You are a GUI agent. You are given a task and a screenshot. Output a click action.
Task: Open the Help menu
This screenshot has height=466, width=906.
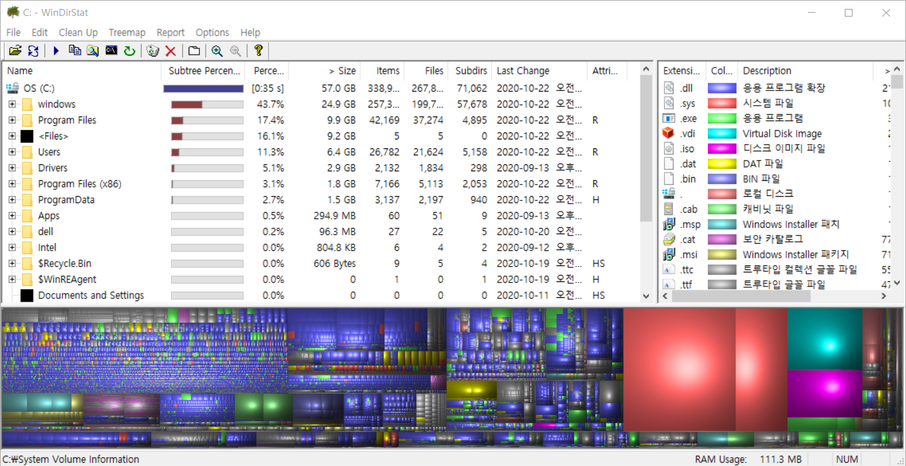coord(250,32)
